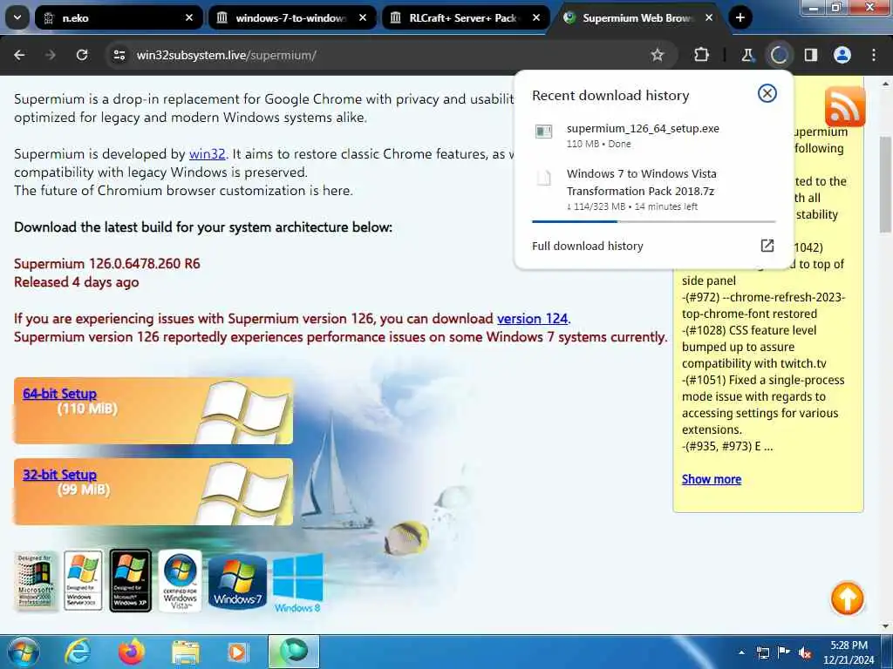Download the 32-bit Setup

60,475
